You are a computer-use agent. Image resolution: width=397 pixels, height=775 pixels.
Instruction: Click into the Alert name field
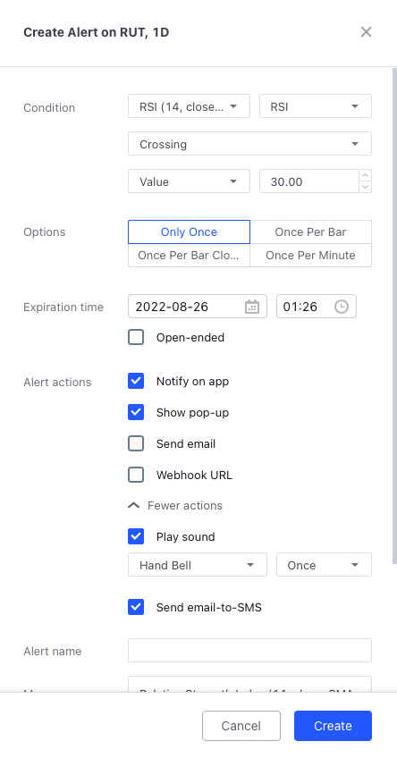[x=249, y=651]
